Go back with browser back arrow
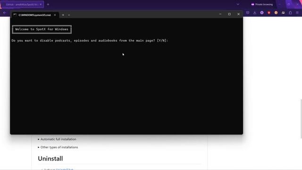Image resolution: width=302 pixels, height=170 pixels. [5, 13]
